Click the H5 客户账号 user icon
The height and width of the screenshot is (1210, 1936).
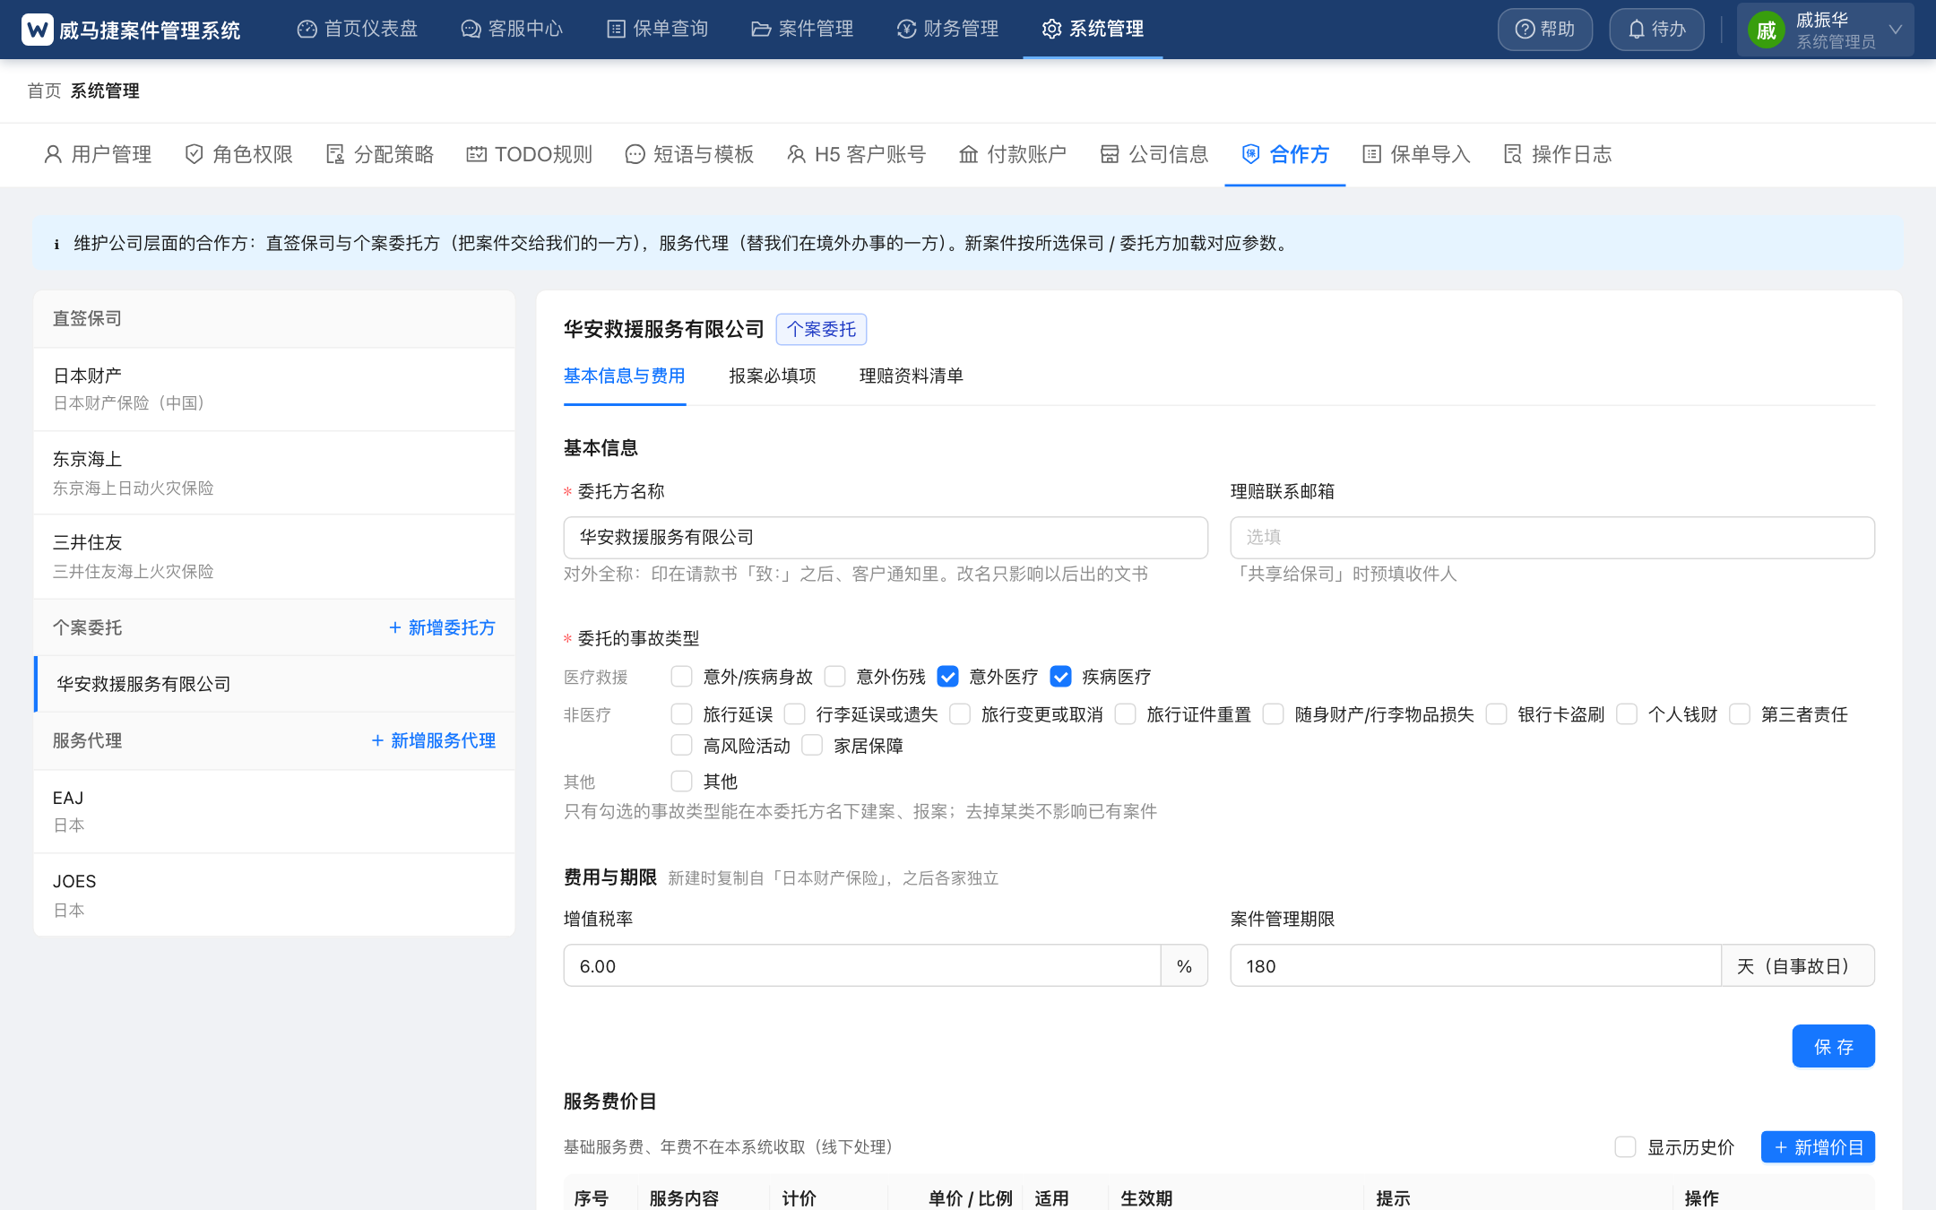tap(796, 154)
